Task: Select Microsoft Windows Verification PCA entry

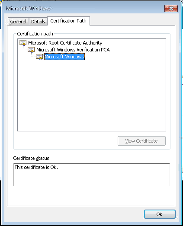Action: [73, 50]
